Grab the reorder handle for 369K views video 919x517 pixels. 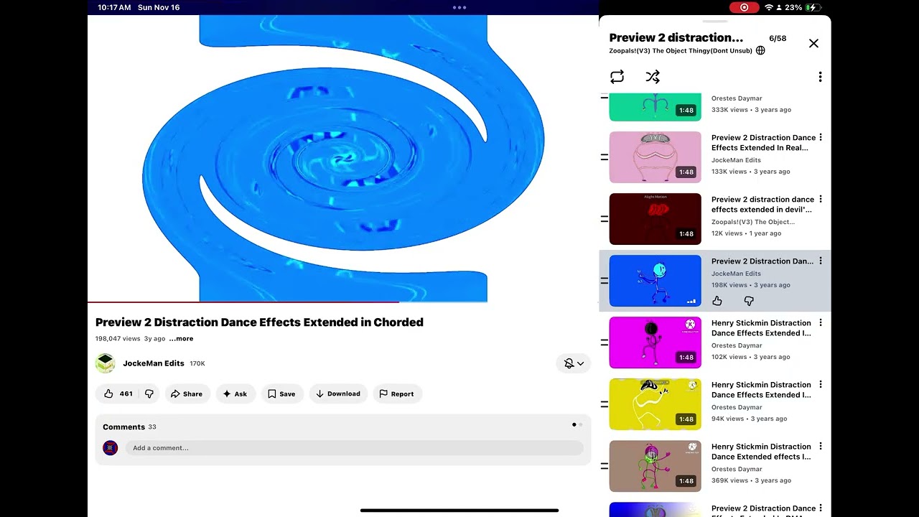pos(605,466)
